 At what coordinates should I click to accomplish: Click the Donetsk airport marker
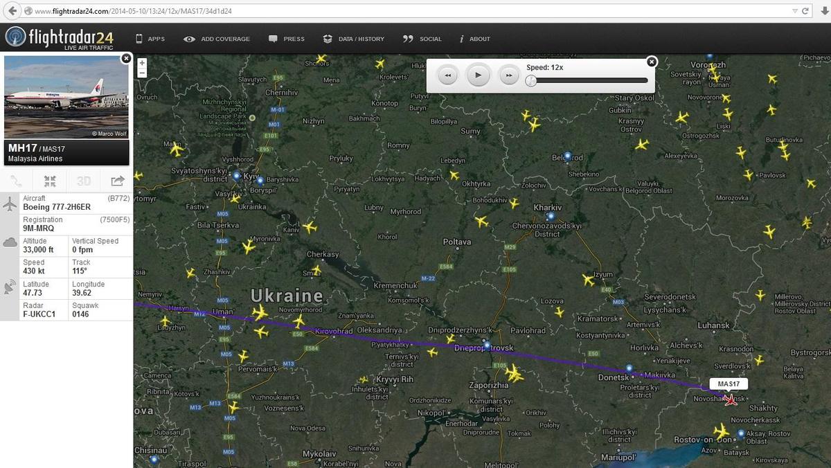[629, 368]
